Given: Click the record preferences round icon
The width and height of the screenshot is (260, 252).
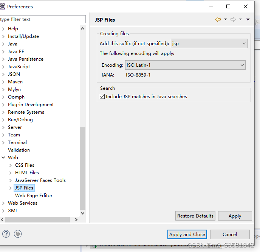Looking at the screenshot, I should 18,234.
